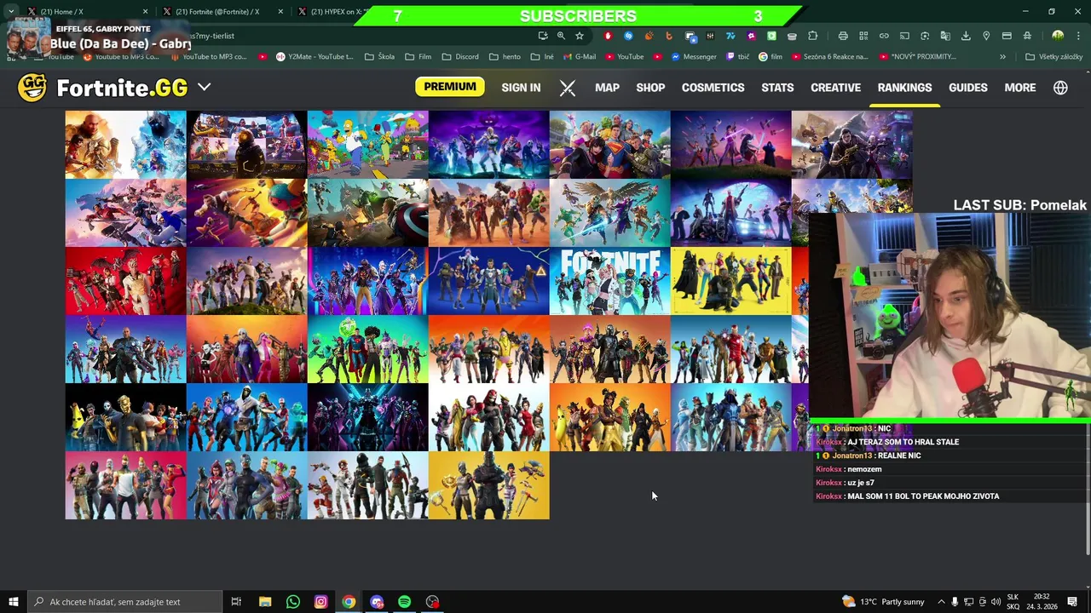Viewport: 1091px width, 613px height.
Task: Open the tbič Twitch bookmark
Action: [x=737, y=57]
